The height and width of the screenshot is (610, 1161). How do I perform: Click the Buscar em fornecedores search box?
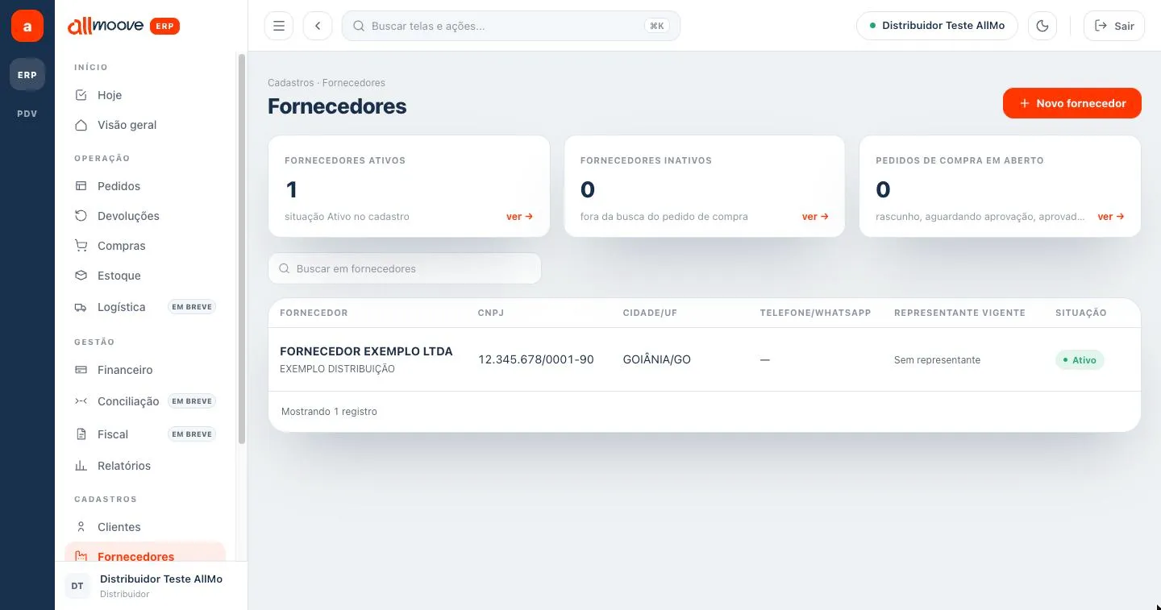(405, 268)
